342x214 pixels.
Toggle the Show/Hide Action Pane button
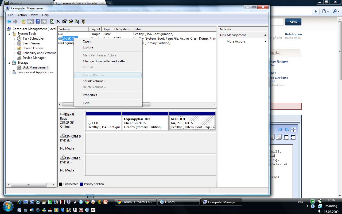tap(44, 22)
